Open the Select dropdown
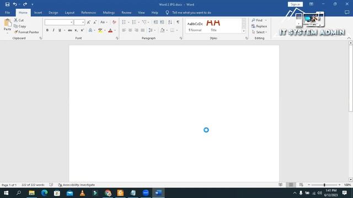 tap(259, 32)
